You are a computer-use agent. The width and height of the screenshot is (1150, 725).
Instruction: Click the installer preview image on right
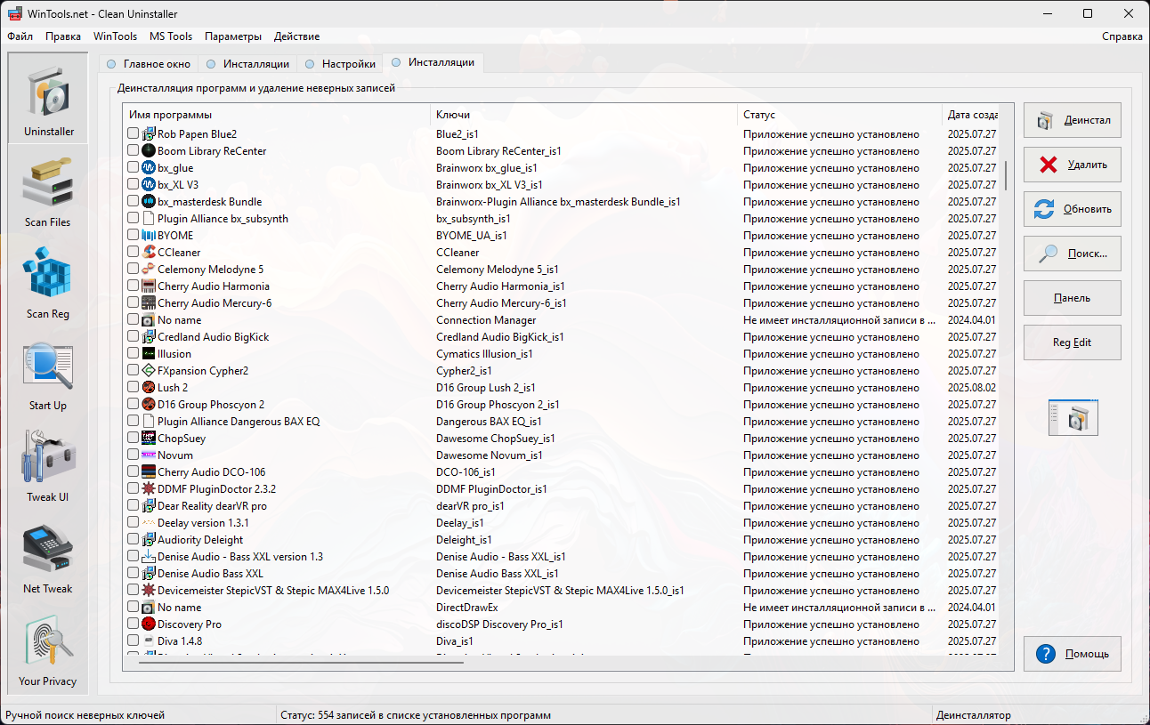click(1073, 417)
